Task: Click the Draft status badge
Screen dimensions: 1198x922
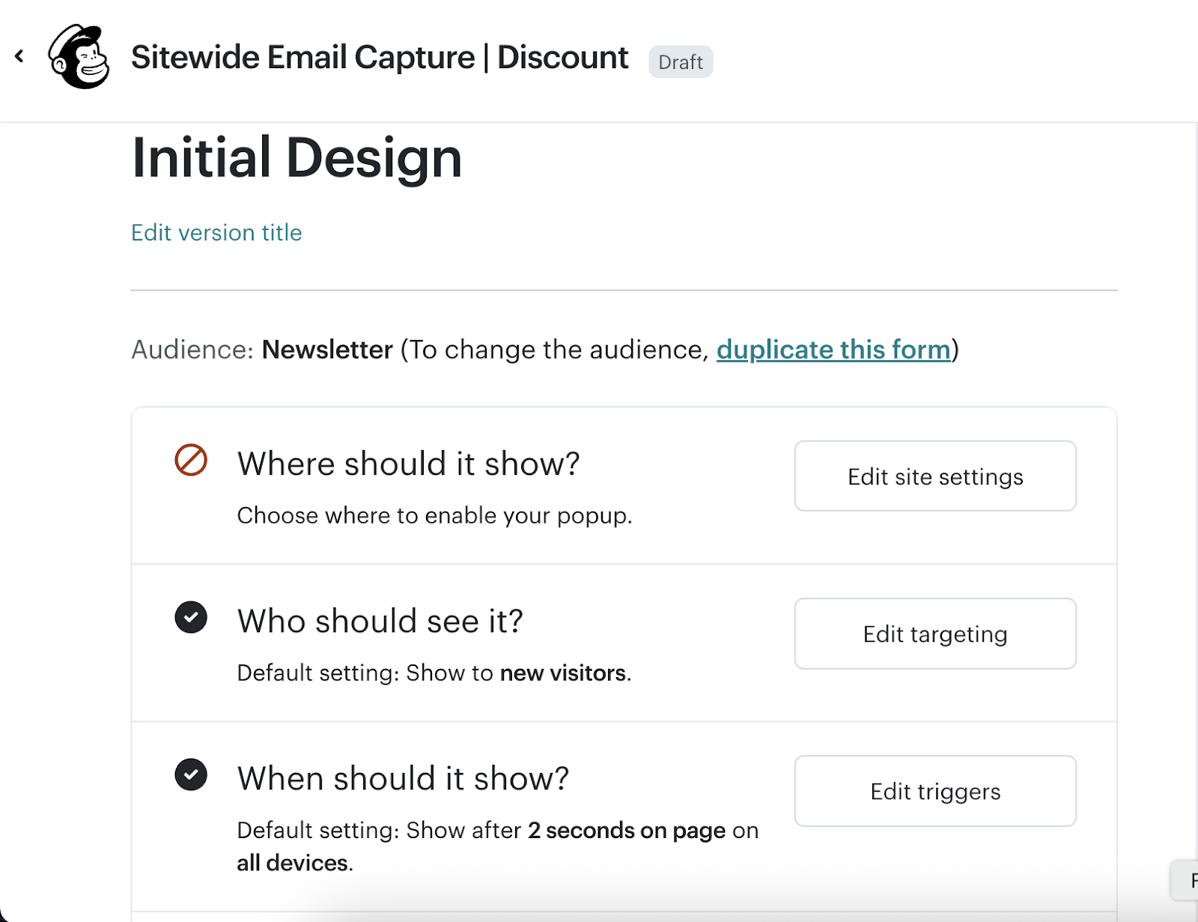Action: 680,61
